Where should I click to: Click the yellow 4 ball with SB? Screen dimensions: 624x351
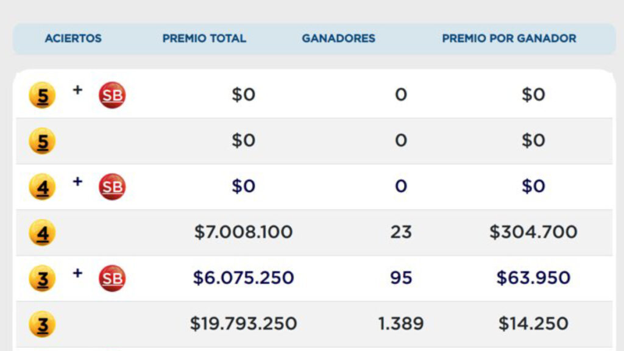click(42, 187)
